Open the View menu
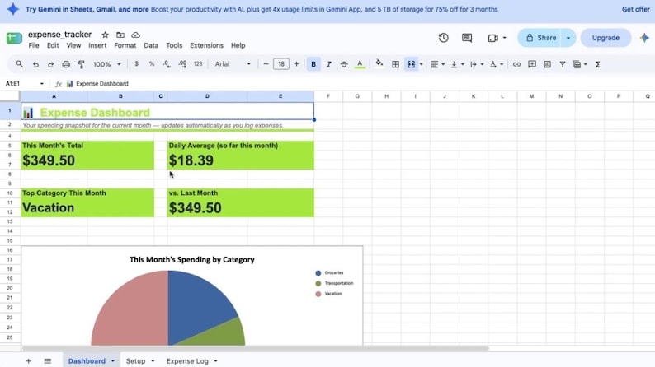655x367 pixels. [x=73, y=45]
